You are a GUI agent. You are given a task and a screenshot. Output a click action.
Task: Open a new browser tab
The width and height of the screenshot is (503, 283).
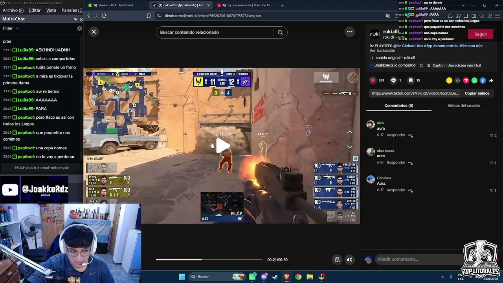283,5
